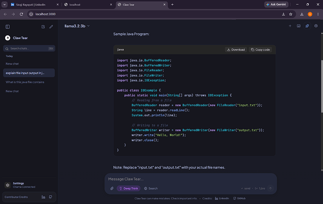This screenshot has width=323, height=204.
Task: Open the first New chat entry
Action: pyautogui.click(x=12, y=63)
